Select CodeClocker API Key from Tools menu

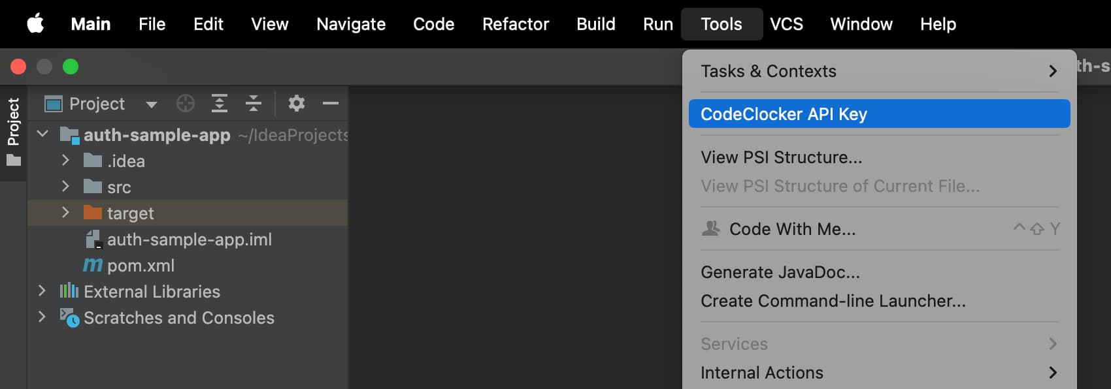(x=784, y=114)
